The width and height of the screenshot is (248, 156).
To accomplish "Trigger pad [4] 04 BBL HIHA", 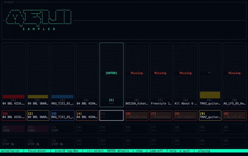I will tap(87, 115).
